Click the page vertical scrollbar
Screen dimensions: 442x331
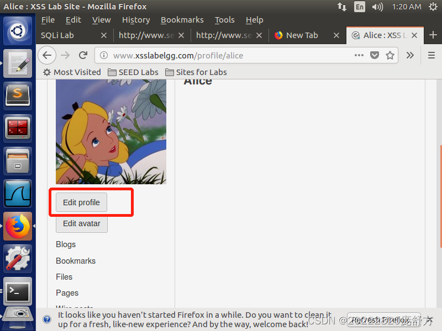click(x=440, y=196)
